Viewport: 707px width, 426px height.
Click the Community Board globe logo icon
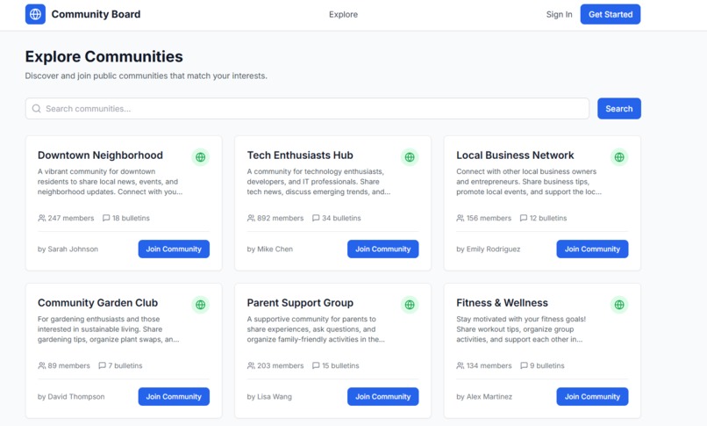[x=35, y=14]
